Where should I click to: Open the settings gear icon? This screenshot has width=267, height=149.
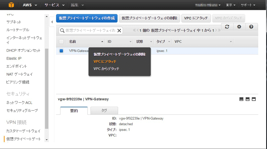tap(239, 27)
